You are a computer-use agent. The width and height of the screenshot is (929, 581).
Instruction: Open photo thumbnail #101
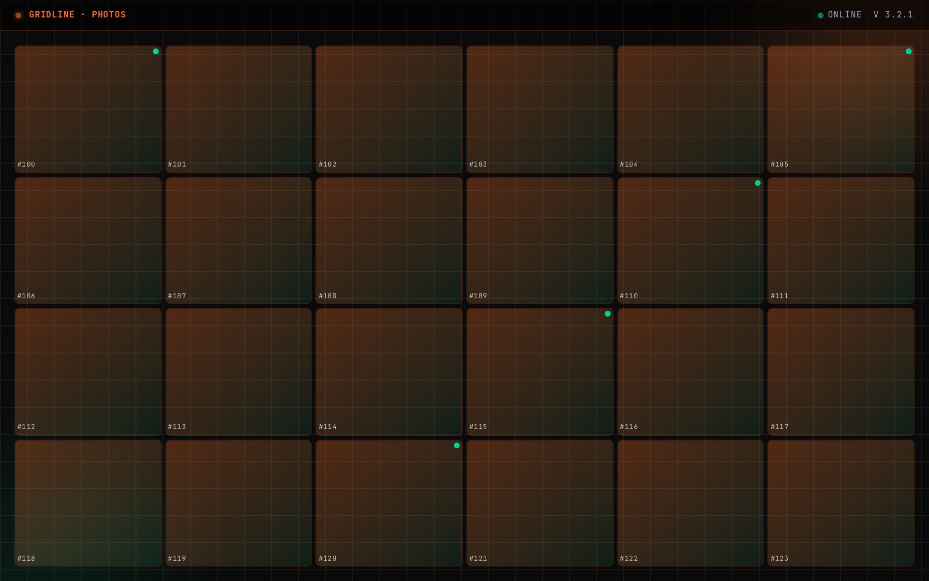click(x=239, y=109)
